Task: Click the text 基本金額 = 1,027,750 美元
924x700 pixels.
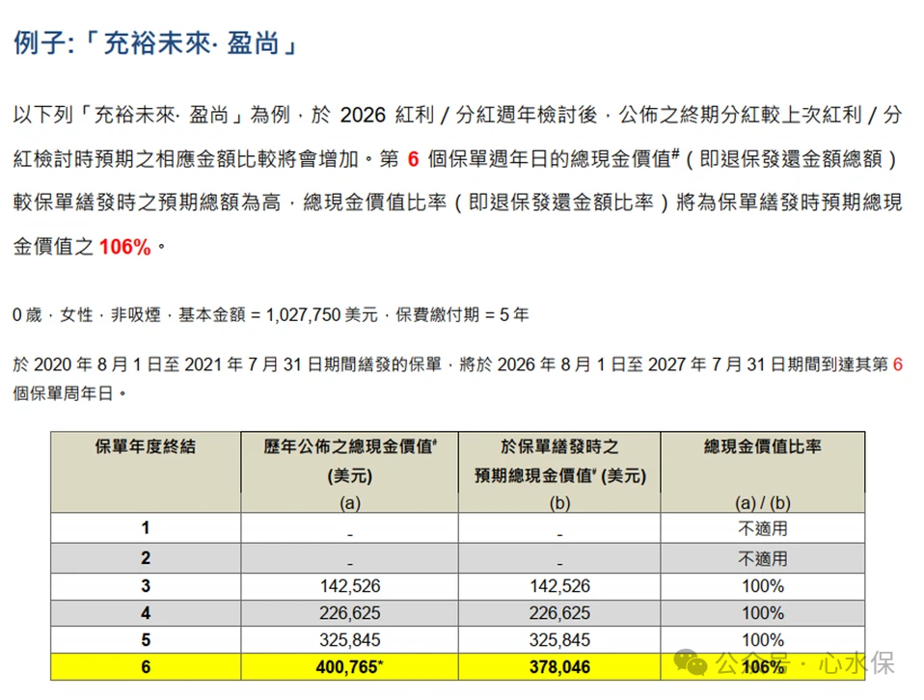Action: (x=278, y=314)
